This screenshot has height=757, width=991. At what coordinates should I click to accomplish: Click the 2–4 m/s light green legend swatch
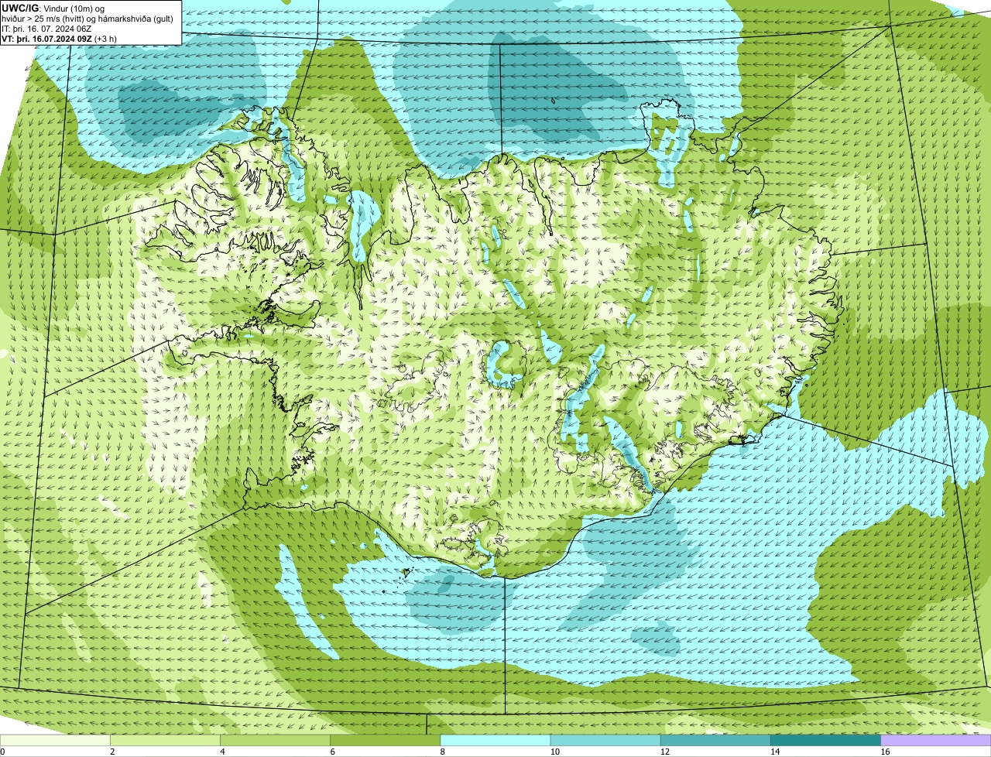(165, 741)
